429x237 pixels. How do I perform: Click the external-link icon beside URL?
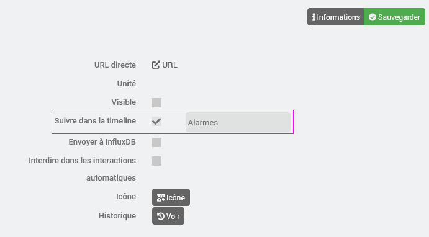(x=156, y=65)
